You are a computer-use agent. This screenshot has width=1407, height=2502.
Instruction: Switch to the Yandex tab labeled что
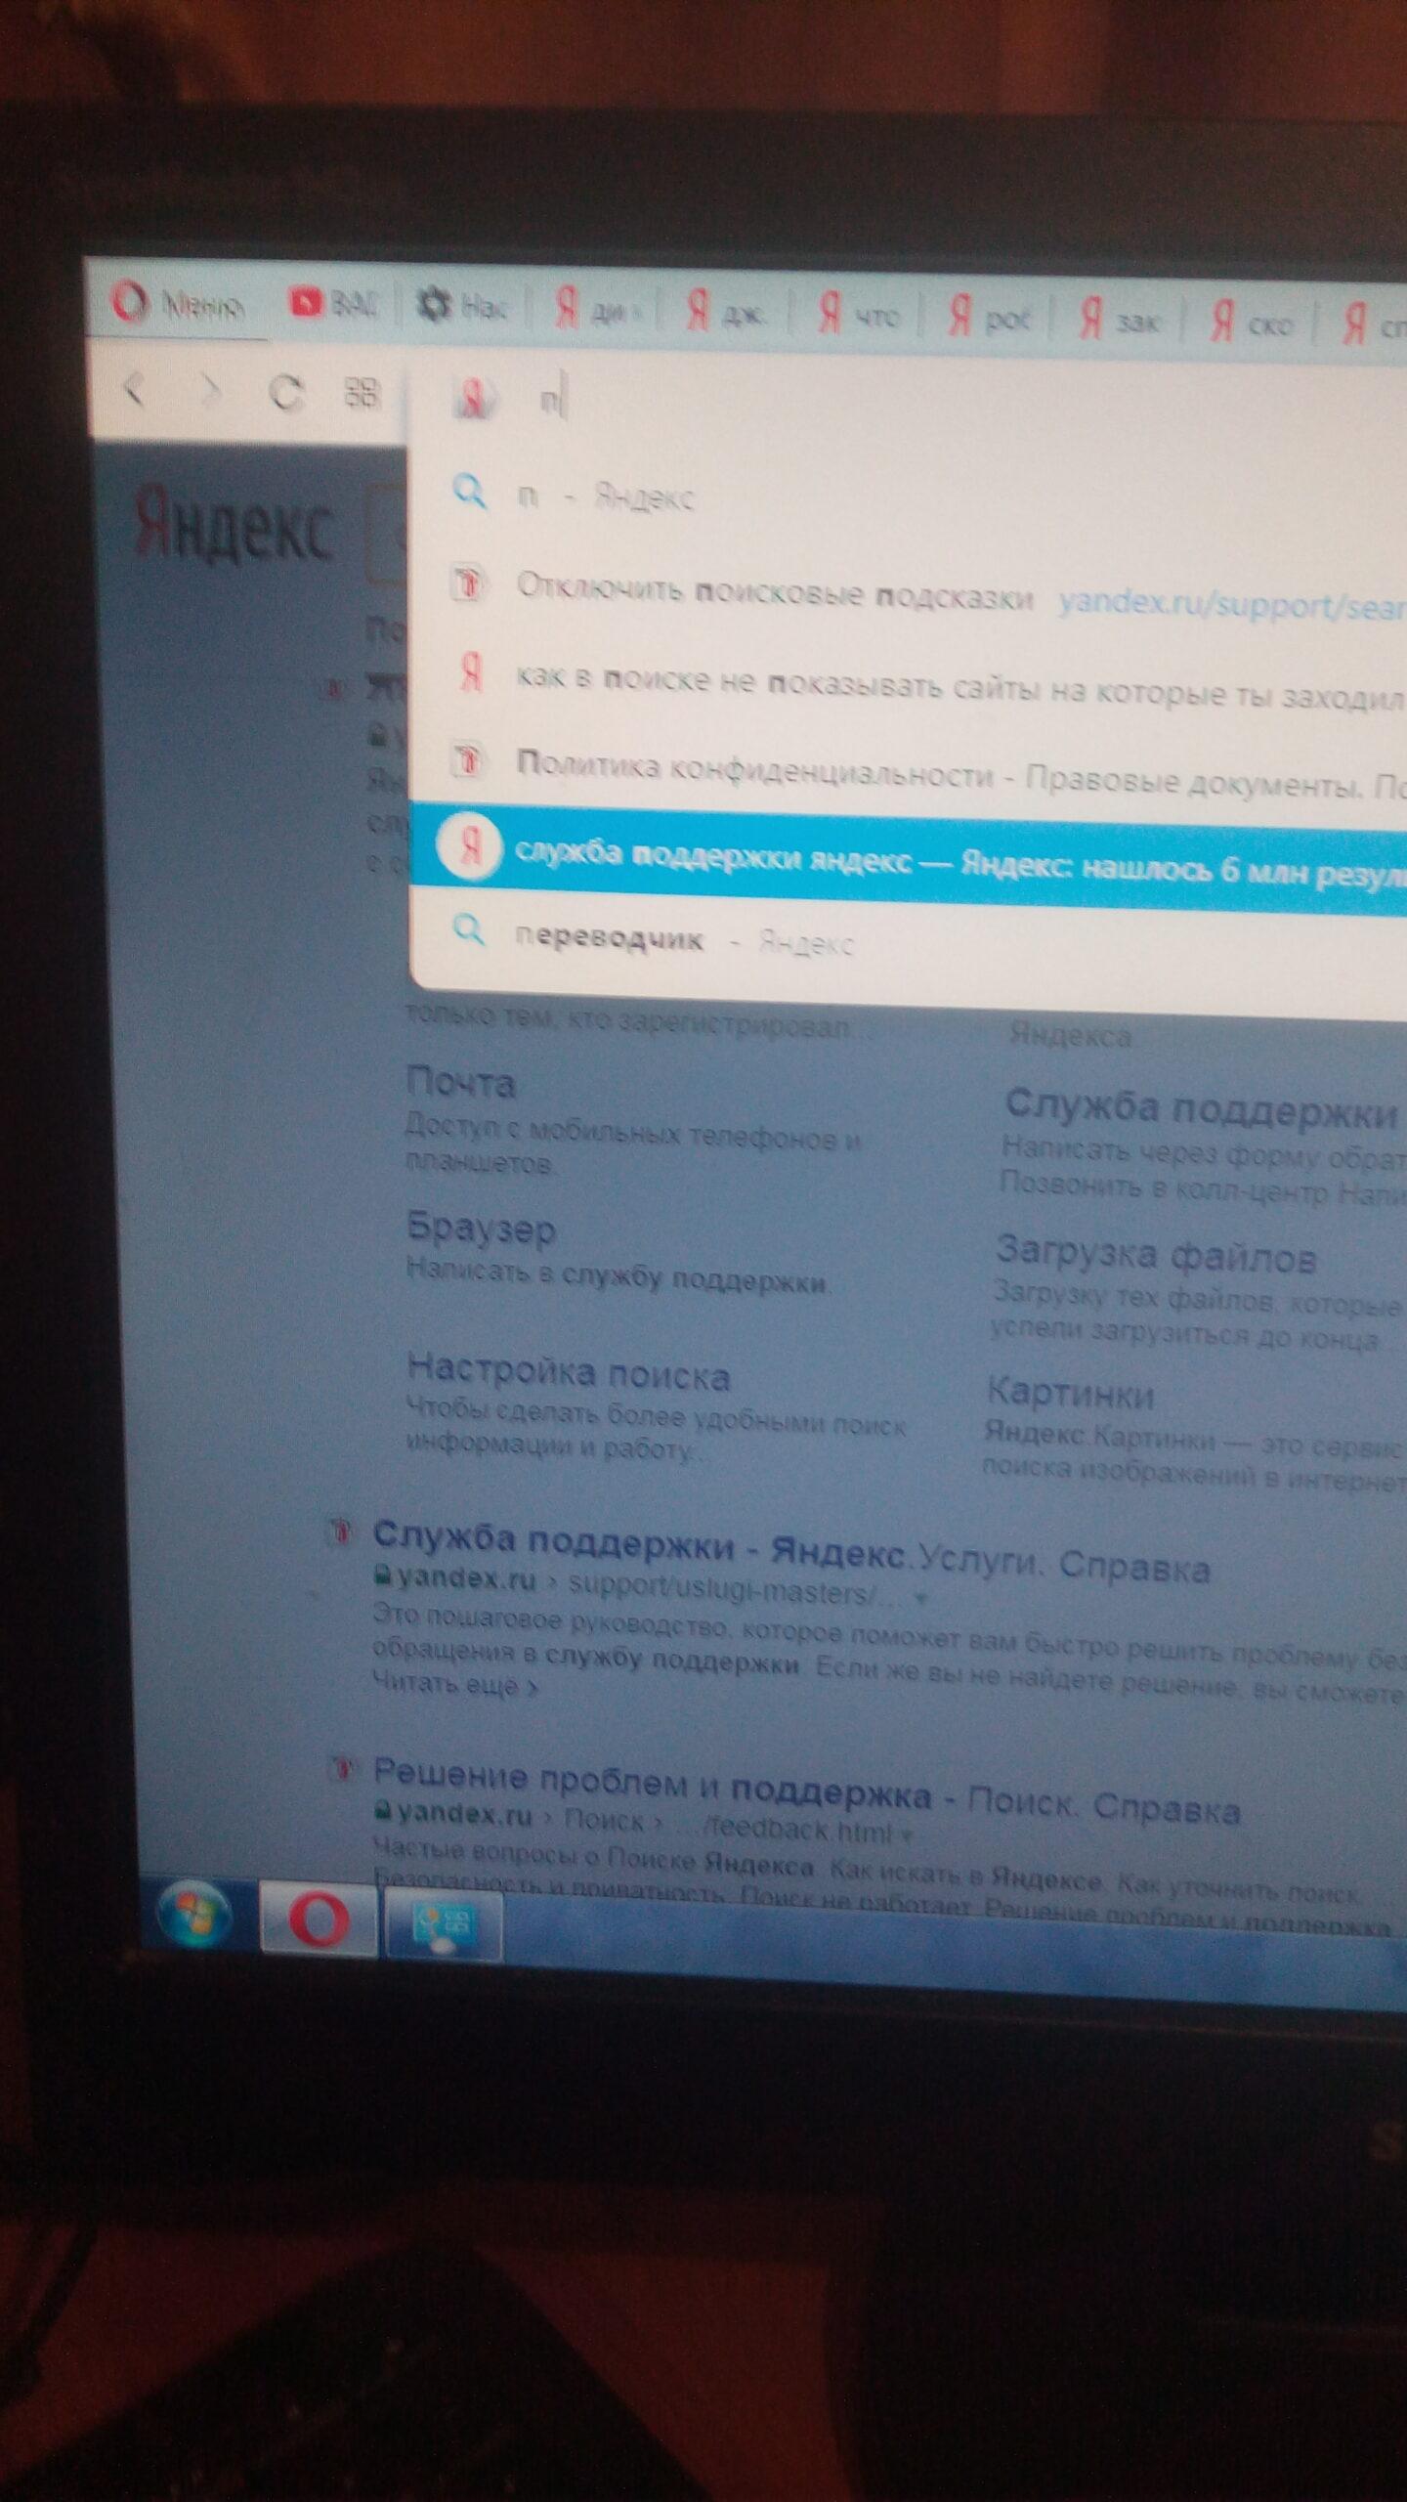[x=859, y=315]
